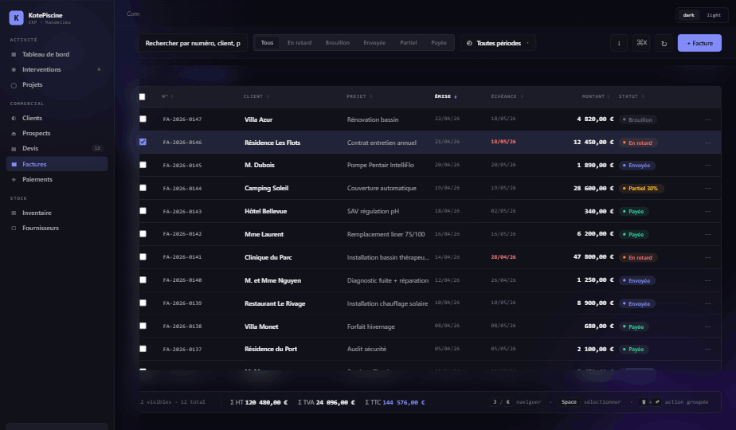Sort by Montant column header
Image resolution: width=736 pixels, height=430 pixels.
coord(596,96)
